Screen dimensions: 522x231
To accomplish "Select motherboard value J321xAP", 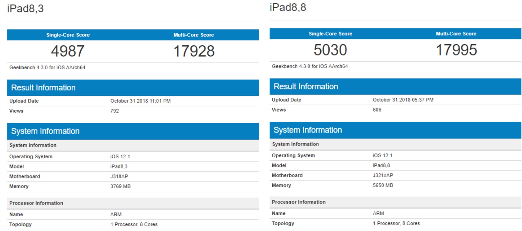I will click(383, 175).
